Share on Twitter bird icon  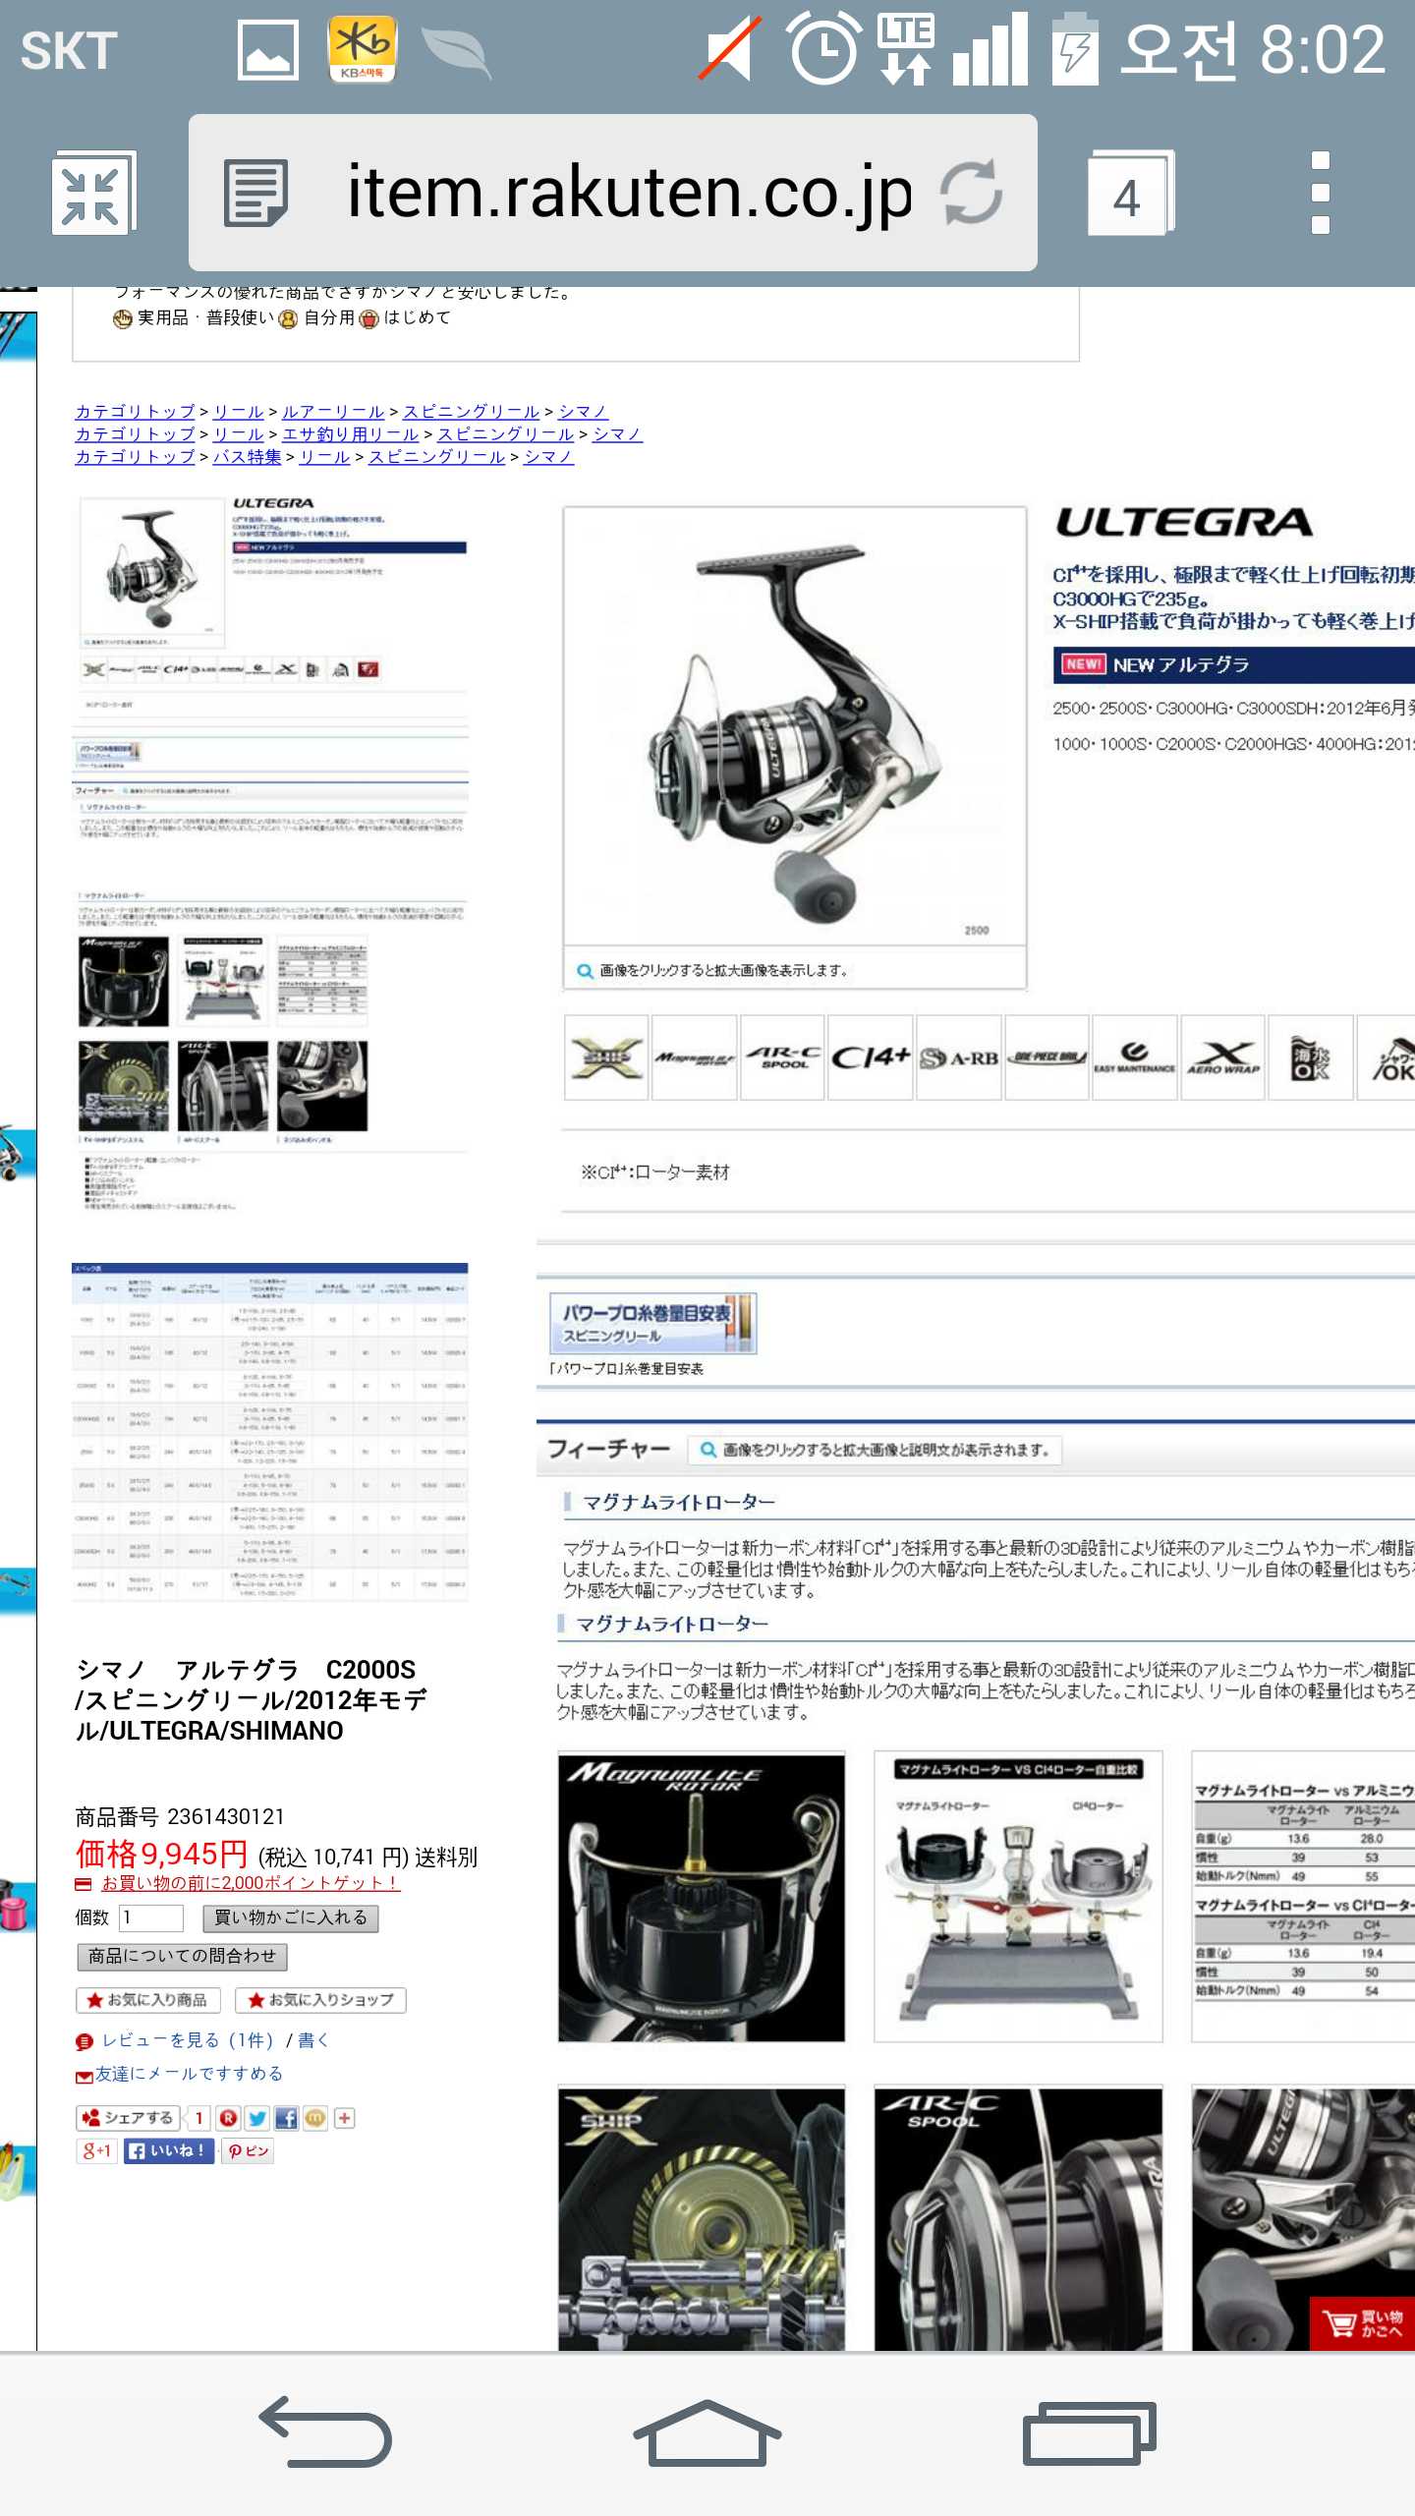click(x=257, y=2118)
